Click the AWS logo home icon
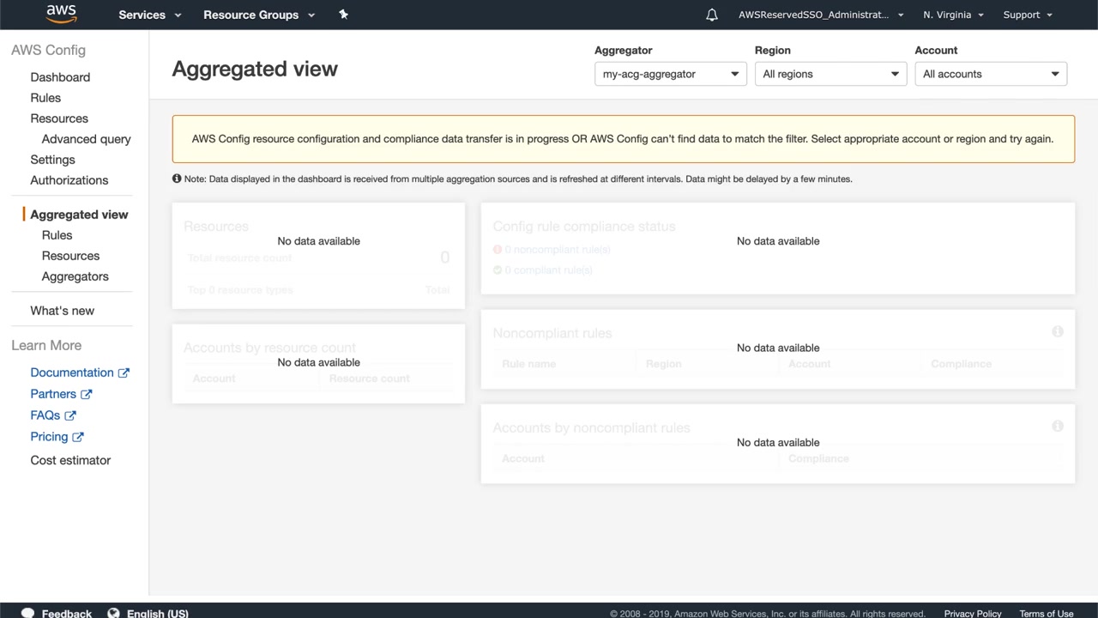 click(61, 14)
